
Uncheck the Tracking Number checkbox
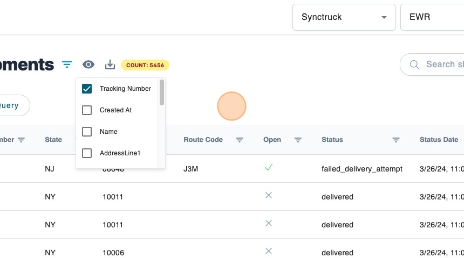tap(87, 89)
